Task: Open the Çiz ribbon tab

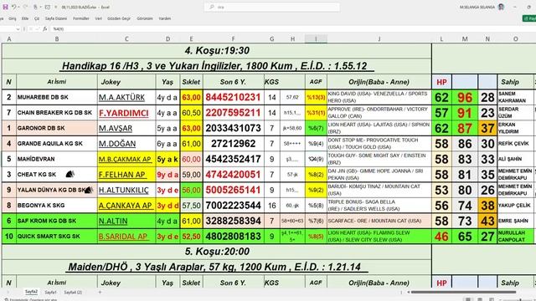Action: coord(37,18)
